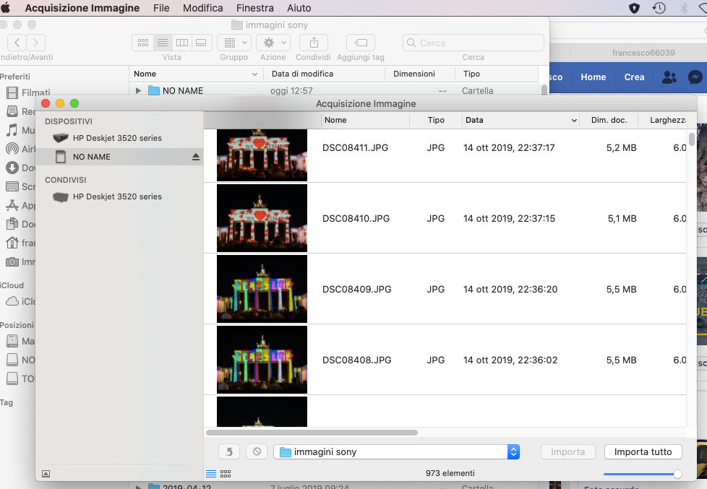Image resolution: width=707 pixels, height=489 pixels.
Task: Expand the NO NAME folder in Finder
Action: tap(139, 91)
